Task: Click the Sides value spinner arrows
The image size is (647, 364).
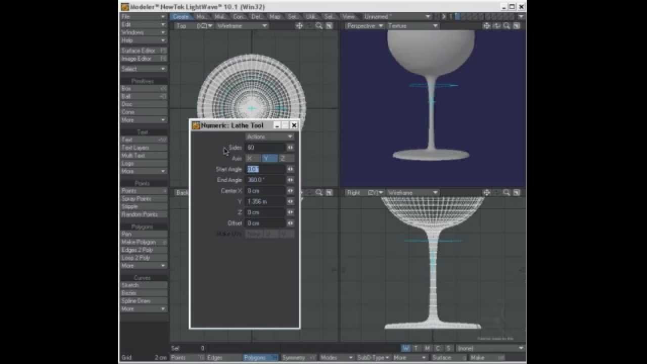Action: click(290, 148)
